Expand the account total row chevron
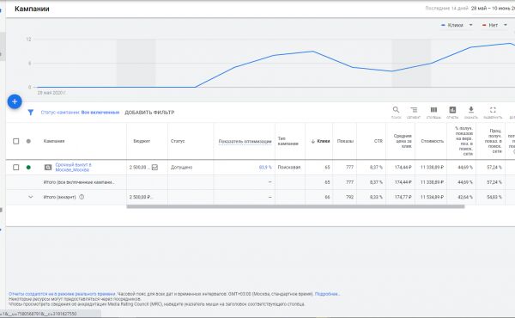This screenshot has height=318, width=515. [31, 197]
